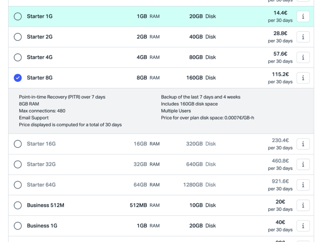Choose Starter 64G radio option
Image resolution: width=322 pixels, height=242 pixels.
(18, 185)
